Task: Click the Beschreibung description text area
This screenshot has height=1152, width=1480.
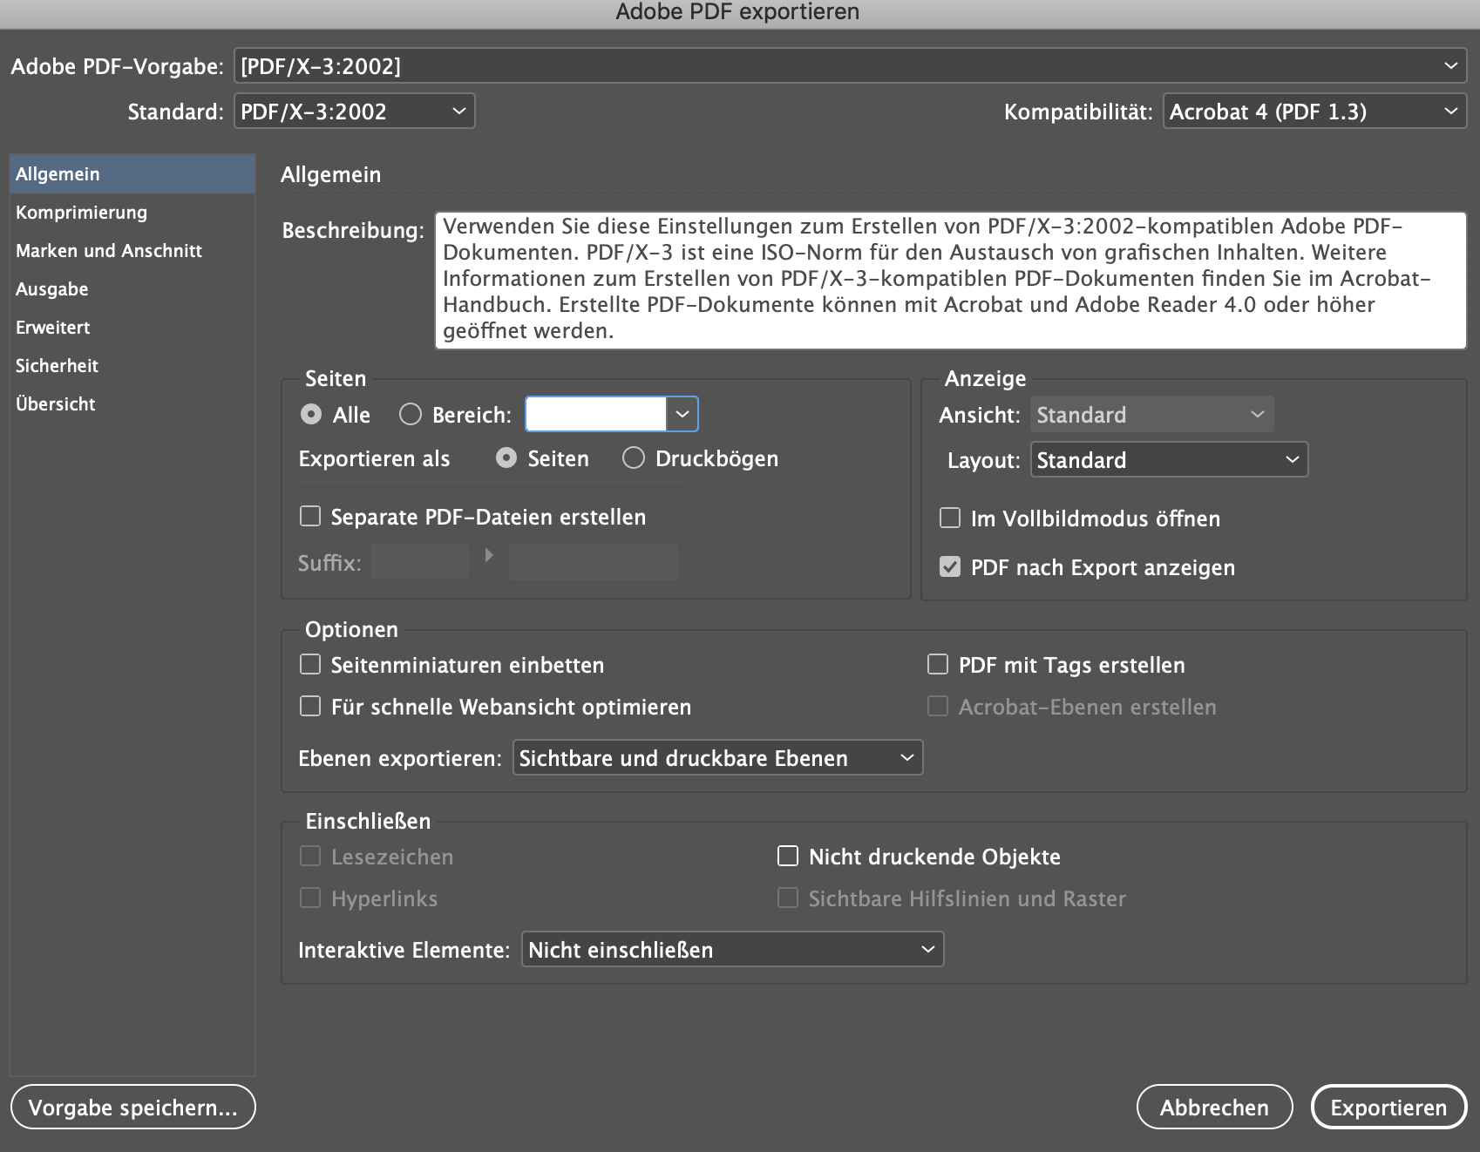Action: (951, 280)
